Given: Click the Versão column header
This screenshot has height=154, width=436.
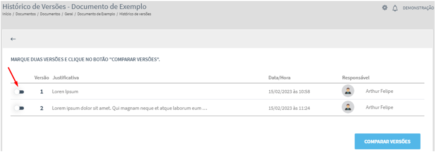Looking at the screenshot, I should 42,78.
